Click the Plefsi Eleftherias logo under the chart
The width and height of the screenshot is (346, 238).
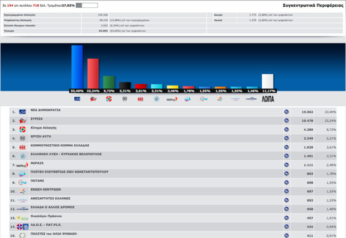click(x=188, y=99)
